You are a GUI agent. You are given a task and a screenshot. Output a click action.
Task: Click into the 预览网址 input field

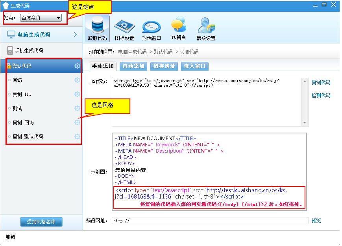point(210,220)
